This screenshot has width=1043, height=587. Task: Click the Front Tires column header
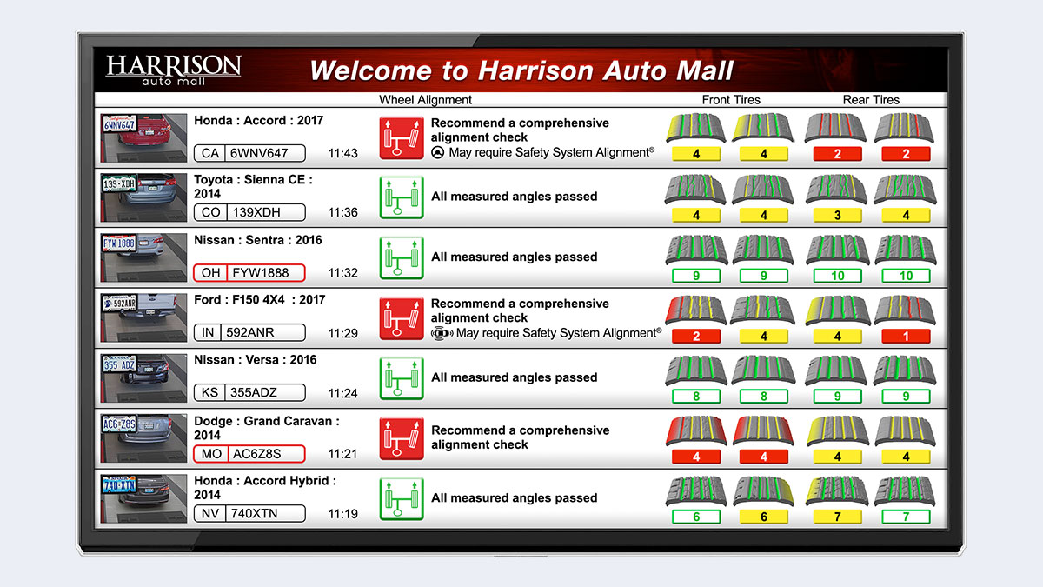[x=731, y=100]
